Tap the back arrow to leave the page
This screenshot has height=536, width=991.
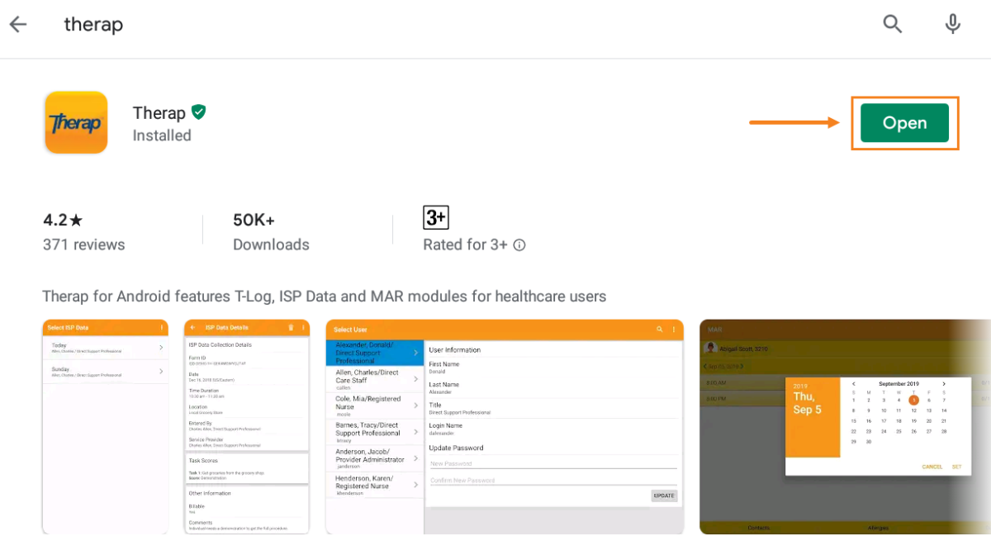tap(17, 24)
